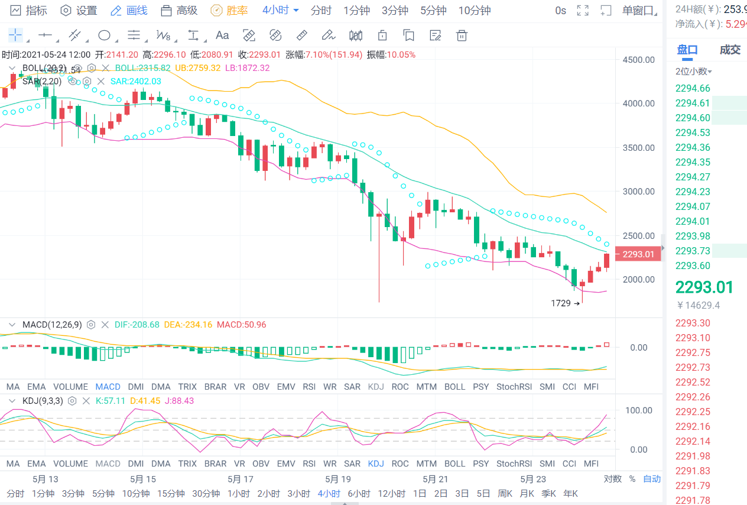Open MACD(12,26,9) settings gear

91,325
